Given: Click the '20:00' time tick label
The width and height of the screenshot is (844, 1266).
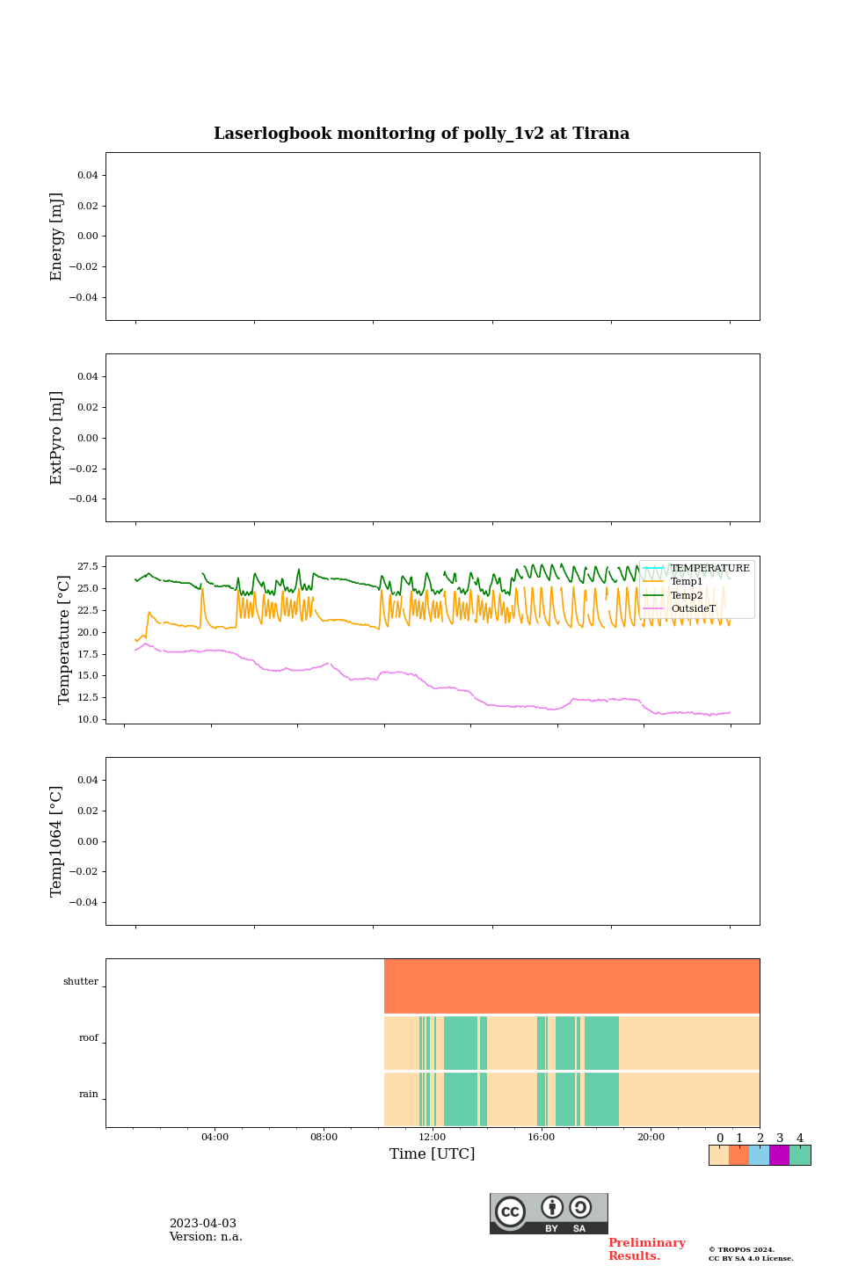Looking at the screenshot, I should (x=651, y=1138).
